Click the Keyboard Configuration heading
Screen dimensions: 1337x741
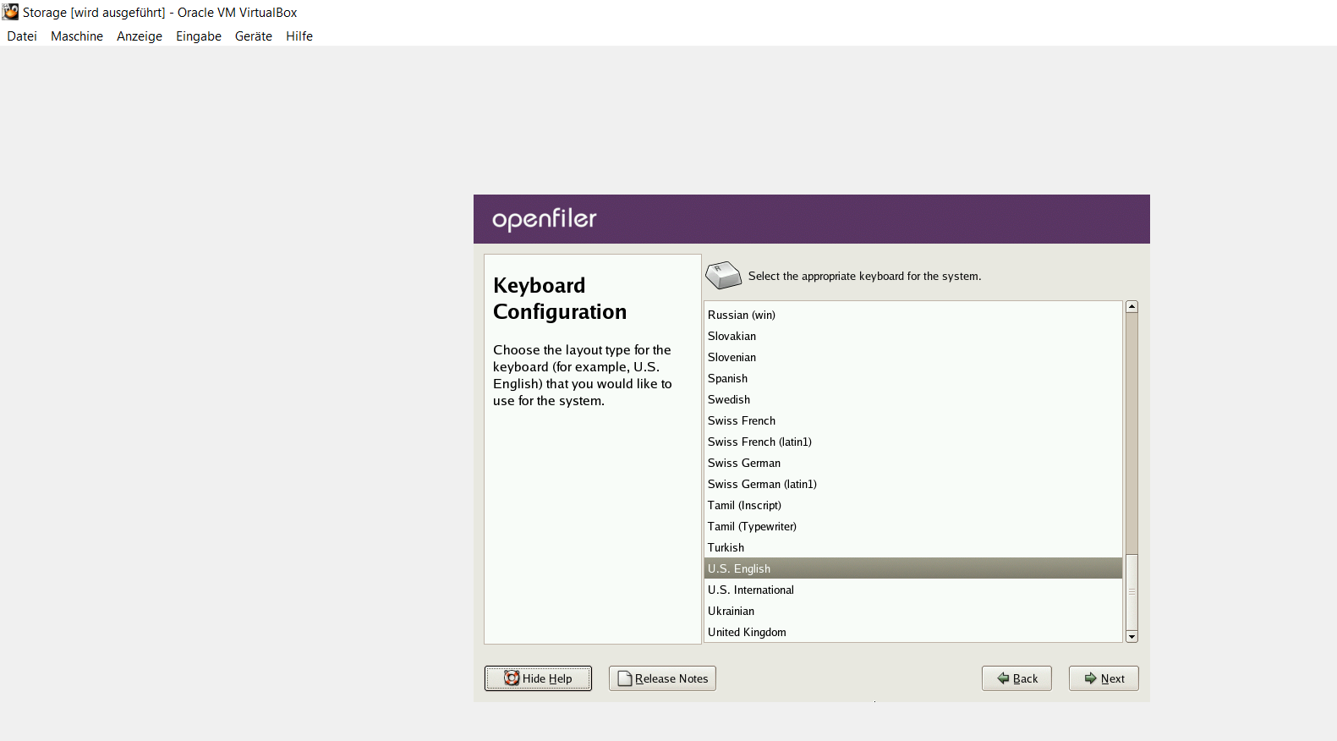point(560,299)
